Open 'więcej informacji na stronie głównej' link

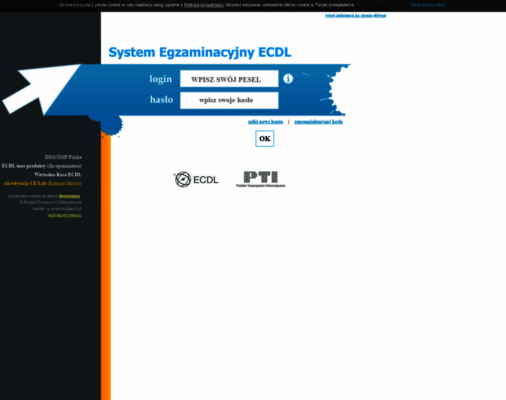tap(356, 15)
